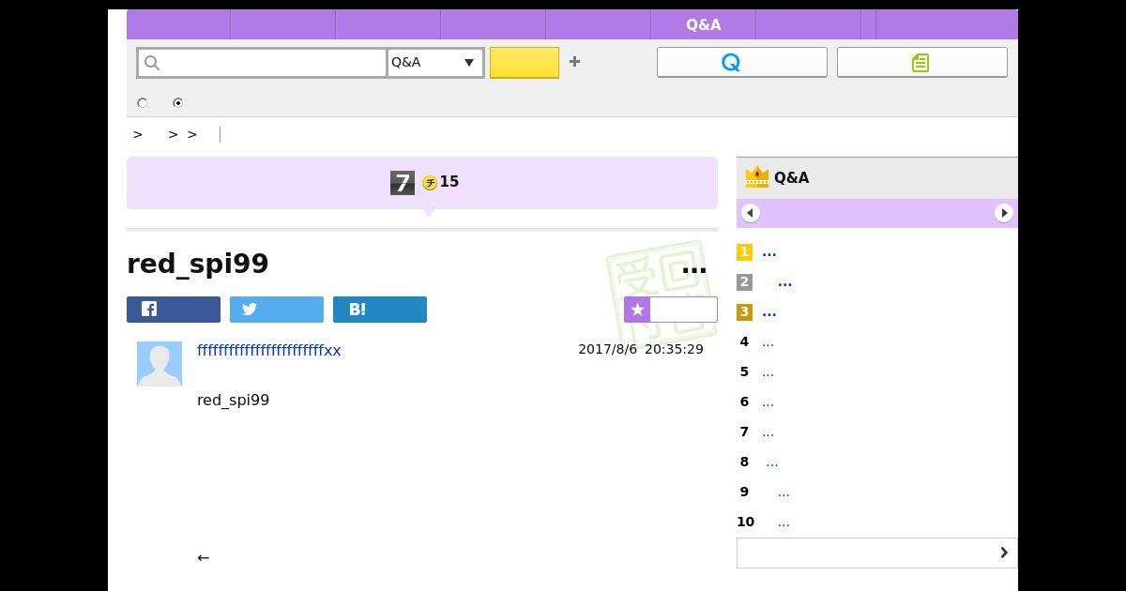Click the chevron in the ranking footer box
The height and width of the screenshot is (591, 1126).
coord(1003,553)
